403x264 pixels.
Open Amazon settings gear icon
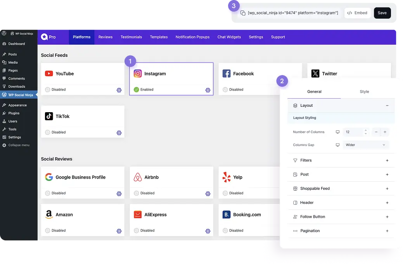click(x=119, y=231)
